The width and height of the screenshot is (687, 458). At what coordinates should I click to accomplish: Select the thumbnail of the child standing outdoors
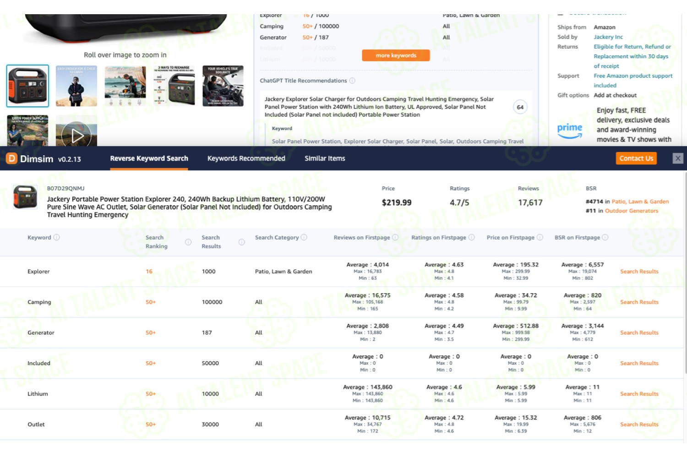tap(76, 86)
